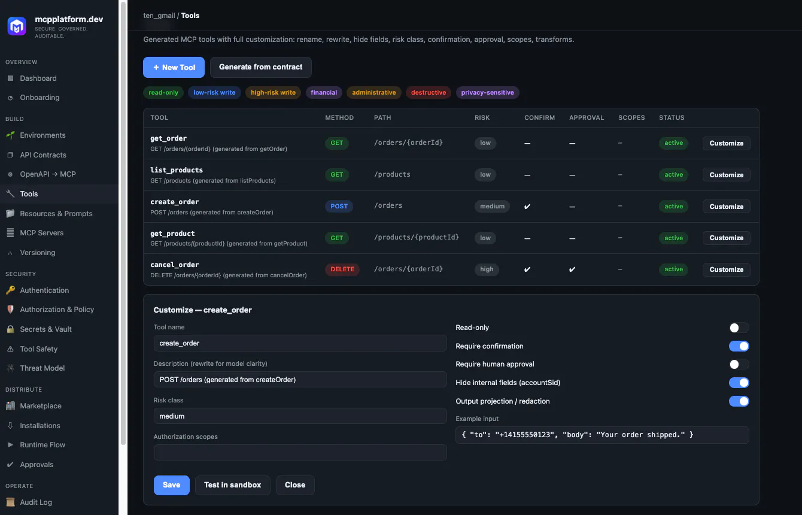Click the read-only risk tag
This screenshot has width=802, height=515.
(163, 93)
